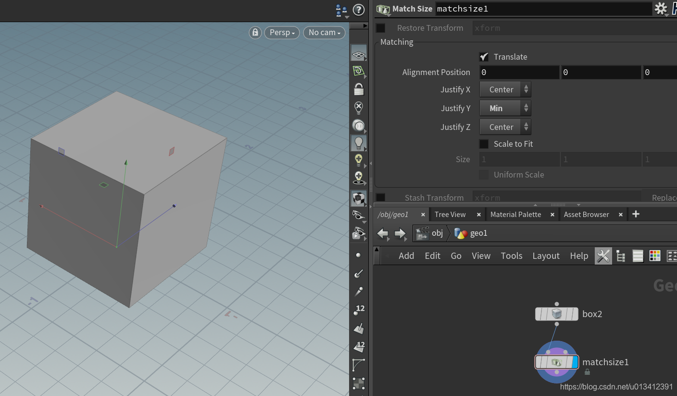This screenshot has height=396, width=677.
Task: Click the hide other objects glasses icon
Action: click(x=358, y=215)
